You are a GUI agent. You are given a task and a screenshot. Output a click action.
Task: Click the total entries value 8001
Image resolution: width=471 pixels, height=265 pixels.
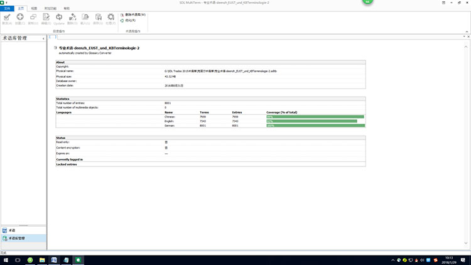coord(168,103)
